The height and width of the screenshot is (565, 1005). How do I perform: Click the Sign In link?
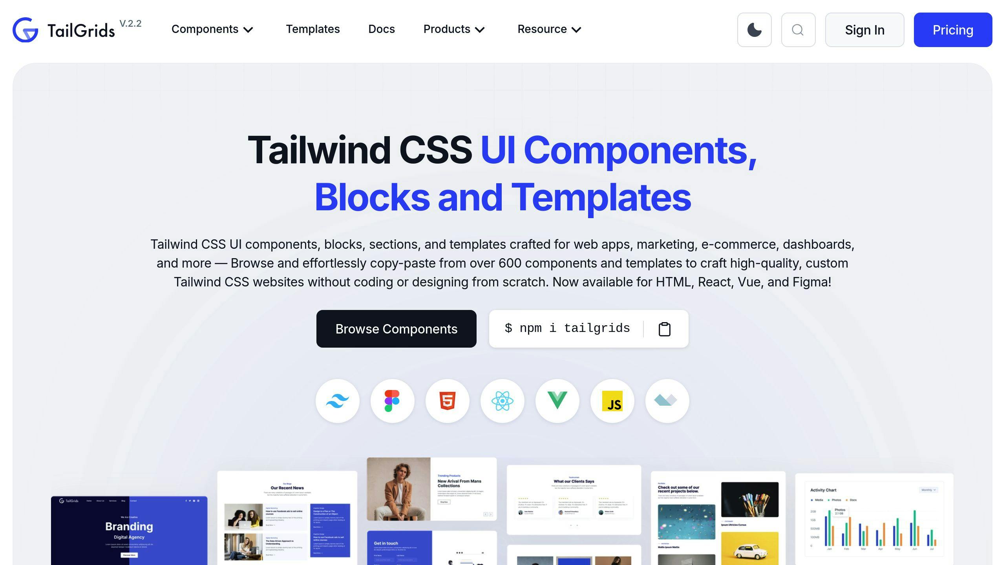pyautogui.click(x=864, y=29)
